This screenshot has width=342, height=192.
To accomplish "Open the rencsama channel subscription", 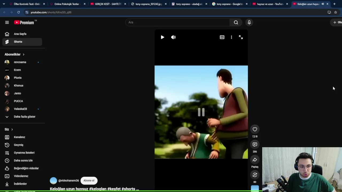I will coord(22,62).
